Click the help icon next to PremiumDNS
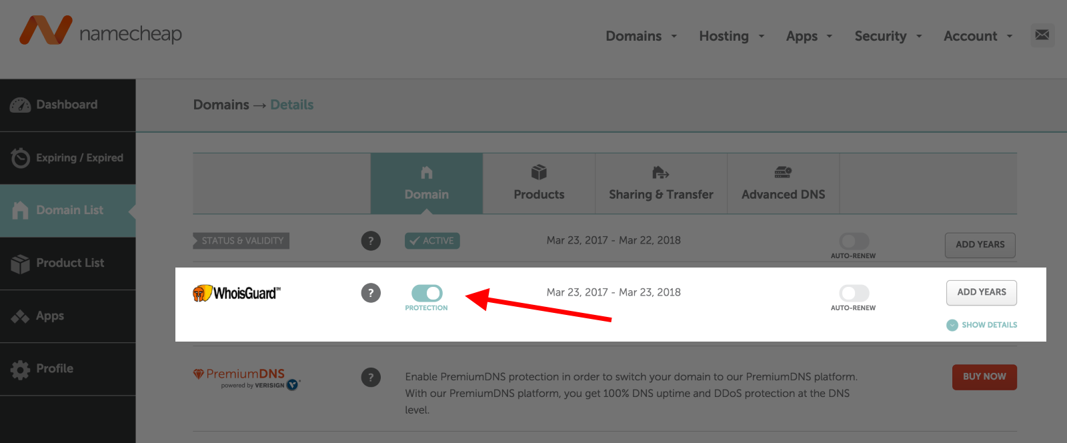Viewport: 1067px width, 443px height. pyautogui.click(x=371, y=378)
